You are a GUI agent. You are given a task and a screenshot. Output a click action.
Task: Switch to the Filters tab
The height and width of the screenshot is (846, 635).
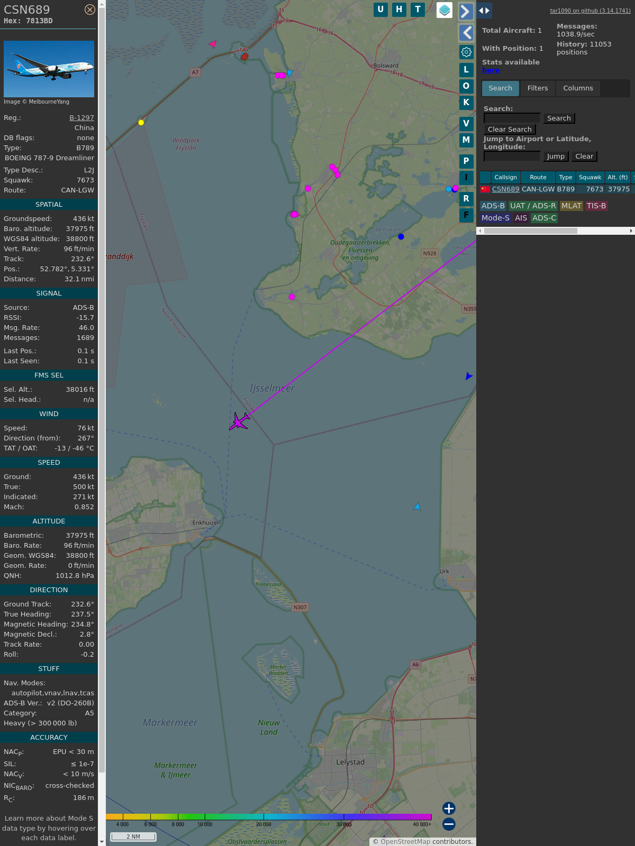538,88
